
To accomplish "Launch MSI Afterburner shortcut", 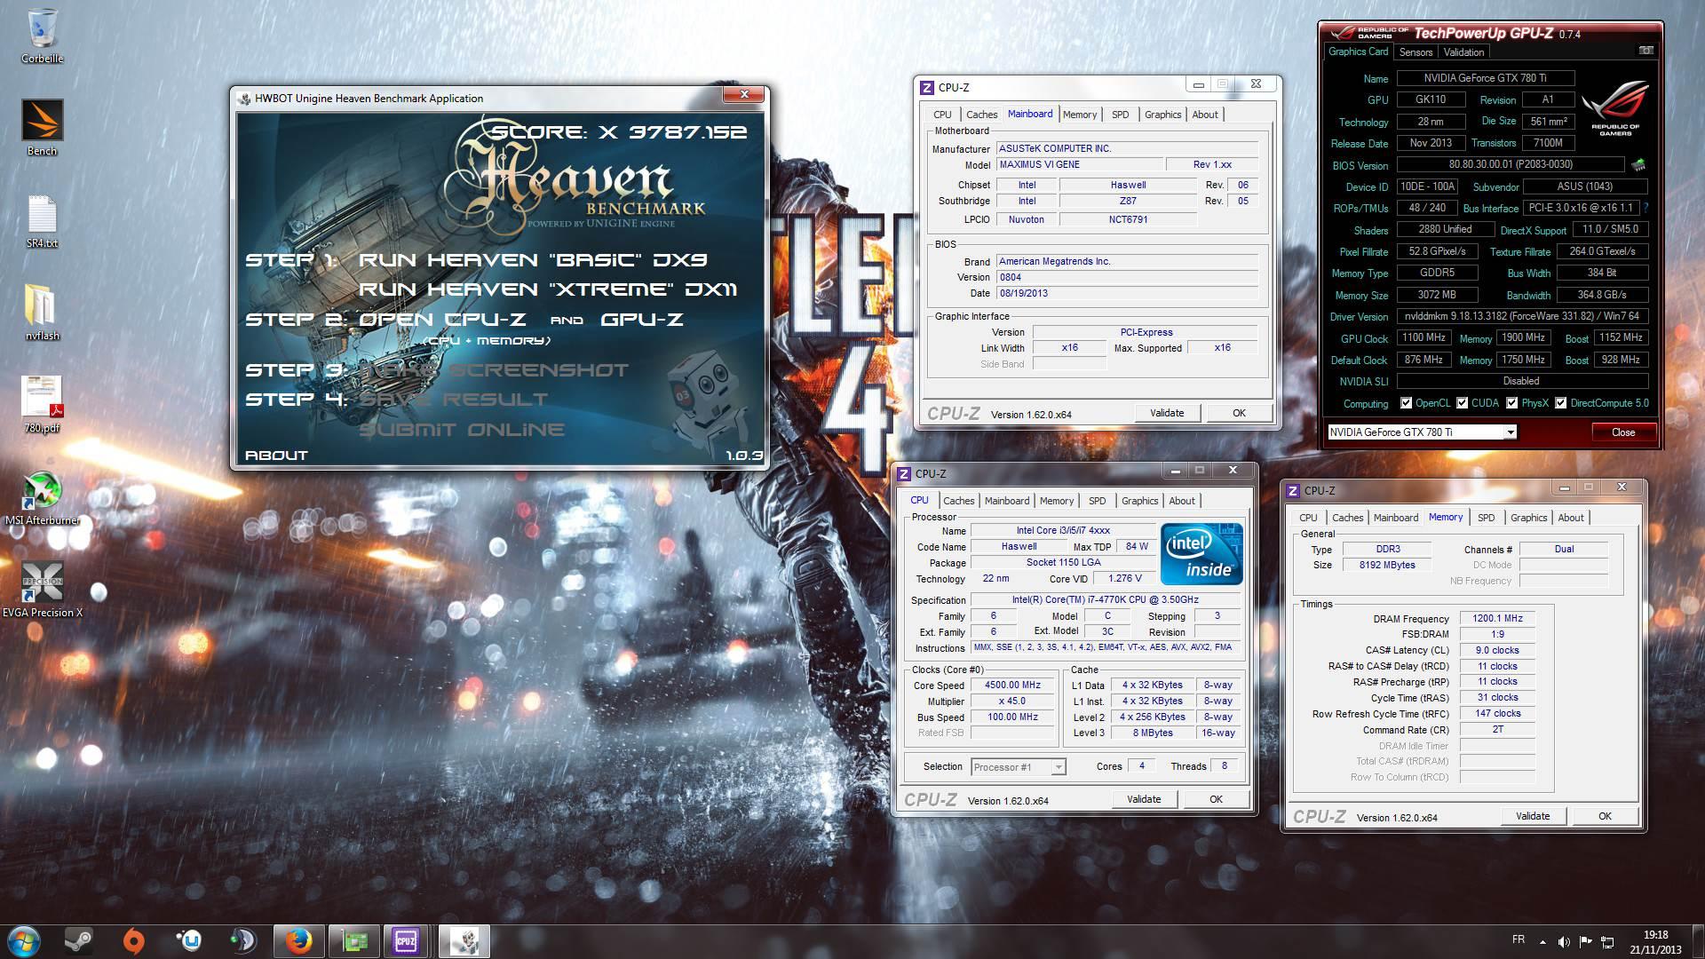I will click(42, 497).
